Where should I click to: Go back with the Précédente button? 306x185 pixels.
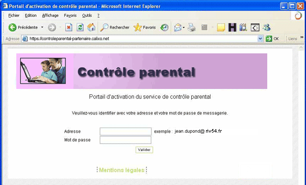click(23, 27)
